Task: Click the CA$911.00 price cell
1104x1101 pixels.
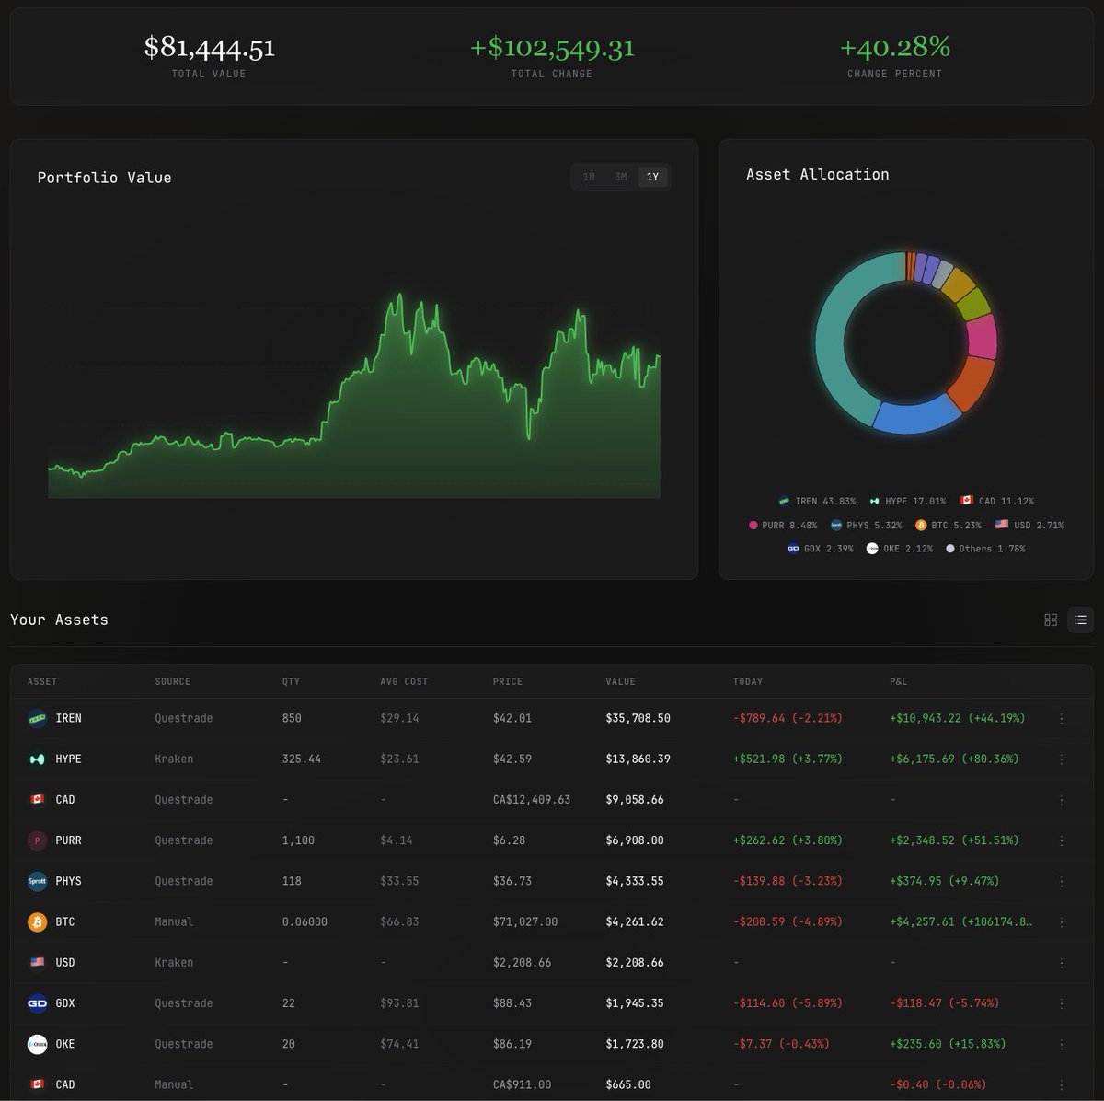Action: 522,1085
